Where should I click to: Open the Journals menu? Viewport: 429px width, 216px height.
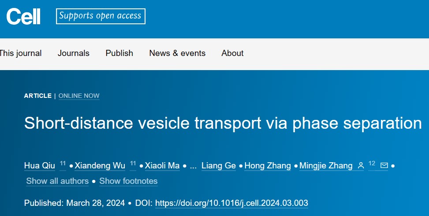point(73,53)
